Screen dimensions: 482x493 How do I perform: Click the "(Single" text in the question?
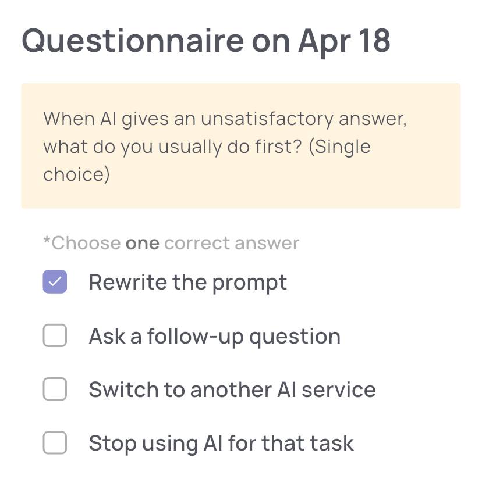point(339,147)
